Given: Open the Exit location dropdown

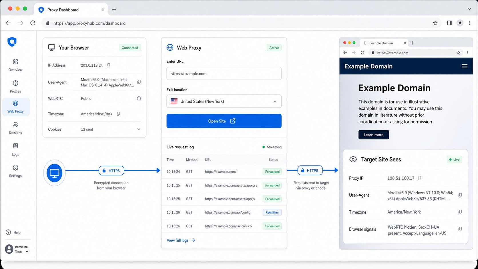Looking at the screenshot, I should point(224,101).
